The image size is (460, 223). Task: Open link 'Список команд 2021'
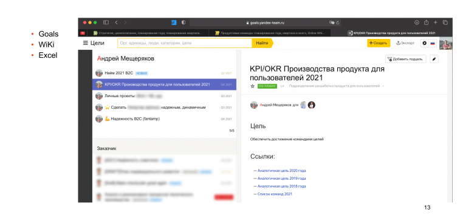[275, 194]
